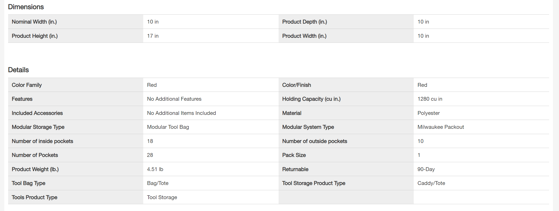Click the No Additional Items Included text

[x=181, y=113]
